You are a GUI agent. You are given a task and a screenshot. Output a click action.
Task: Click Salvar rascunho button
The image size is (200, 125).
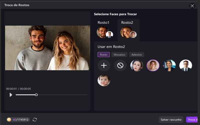(171, 120)
